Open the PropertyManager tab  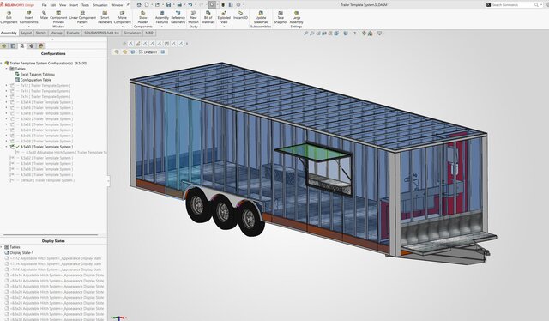tap(14, 45)
